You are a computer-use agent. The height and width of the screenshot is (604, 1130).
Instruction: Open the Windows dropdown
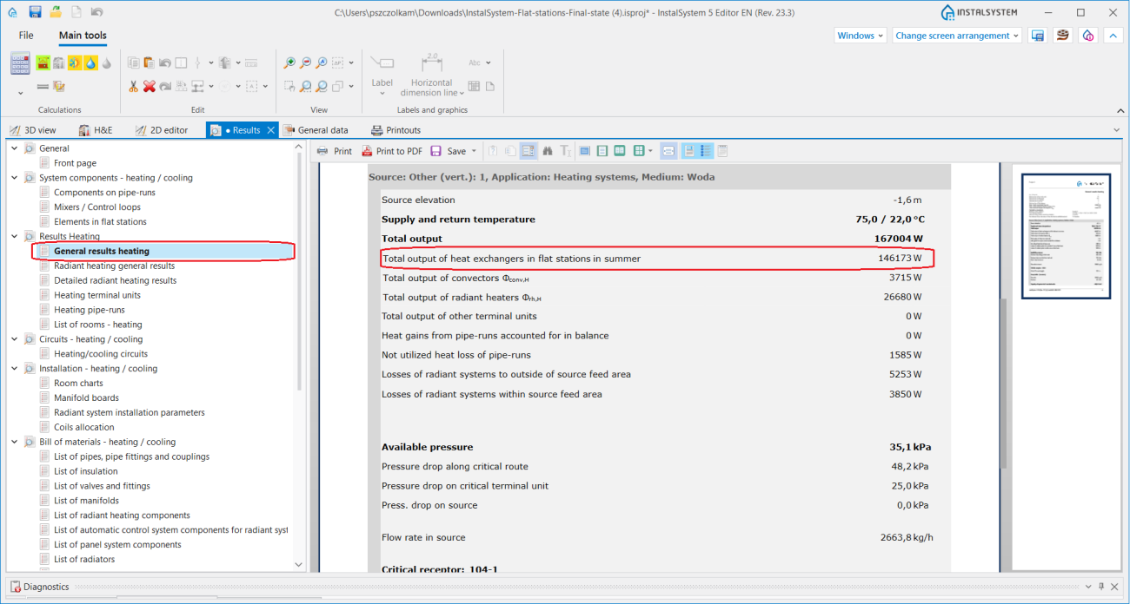861,36
